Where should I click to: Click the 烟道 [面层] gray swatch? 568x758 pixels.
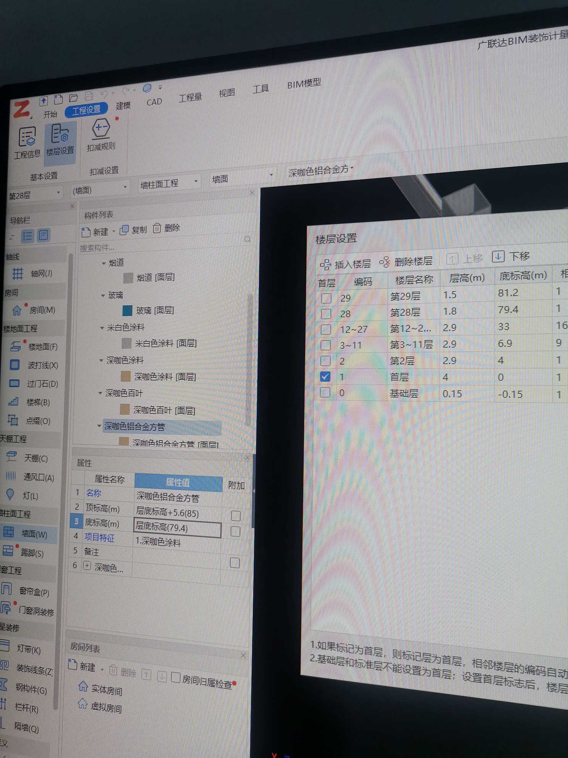click(x=128, y=278)
